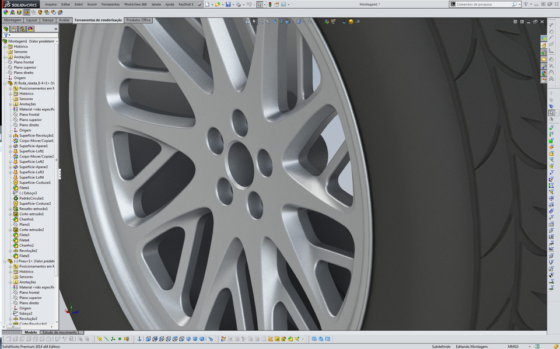Select the Open file icon in the toolbar
560x349 pixels.
click(x=218, y=4)
